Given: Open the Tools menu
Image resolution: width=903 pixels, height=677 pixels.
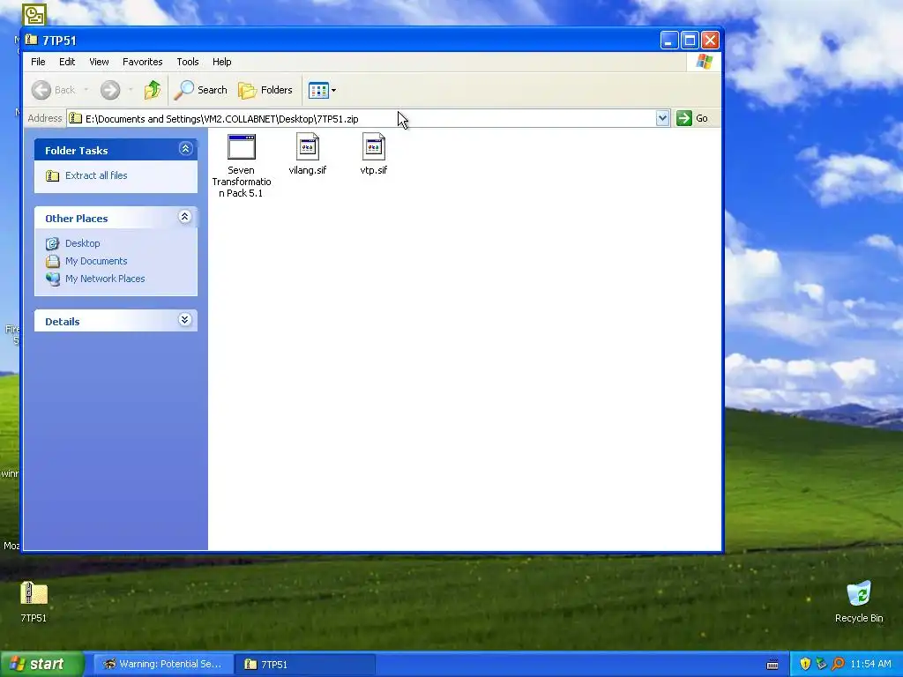Looking at the screenshot, I should (188, 62).
